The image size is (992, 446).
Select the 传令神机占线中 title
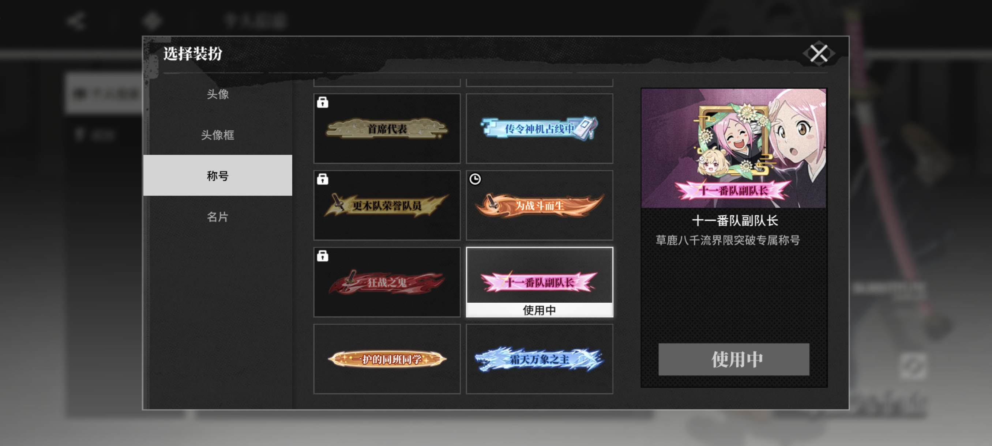tap(539, 129)
